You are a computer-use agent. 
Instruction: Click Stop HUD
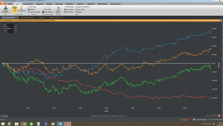pyautogui.click(x=47, y=9)
